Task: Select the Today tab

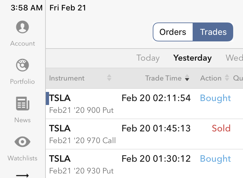Action: coord(148,58)
